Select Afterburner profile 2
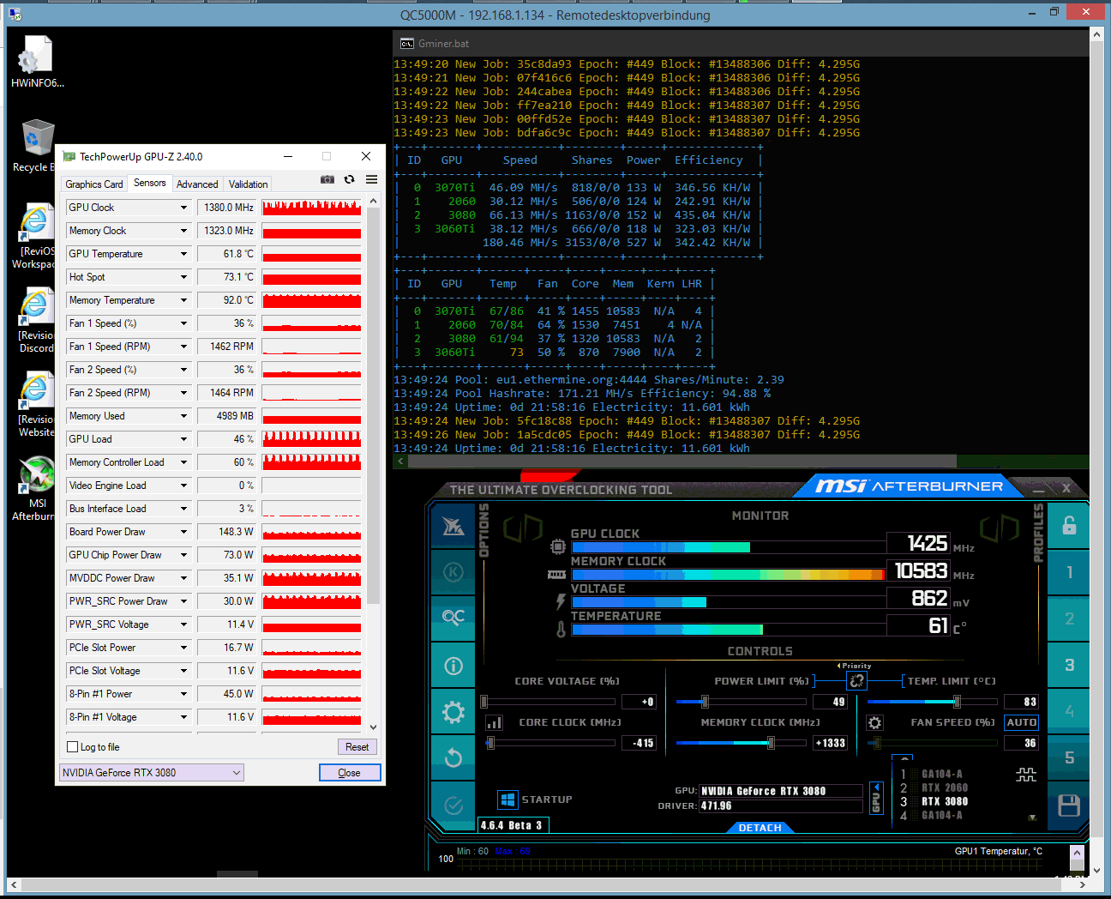This screenshot has width=1111, height=899. [1069, 618]
